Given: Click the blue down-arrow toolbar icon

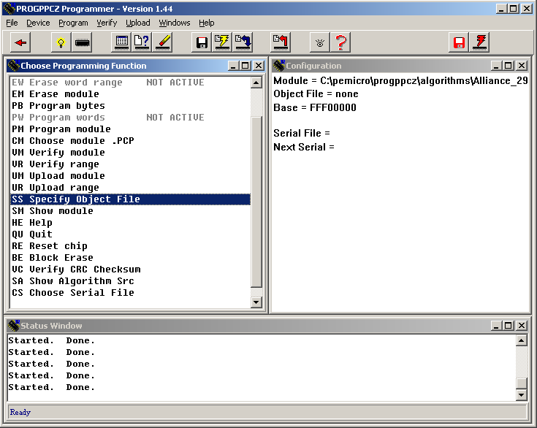Looking at the screenshot, I should click(x=243, y=42).
